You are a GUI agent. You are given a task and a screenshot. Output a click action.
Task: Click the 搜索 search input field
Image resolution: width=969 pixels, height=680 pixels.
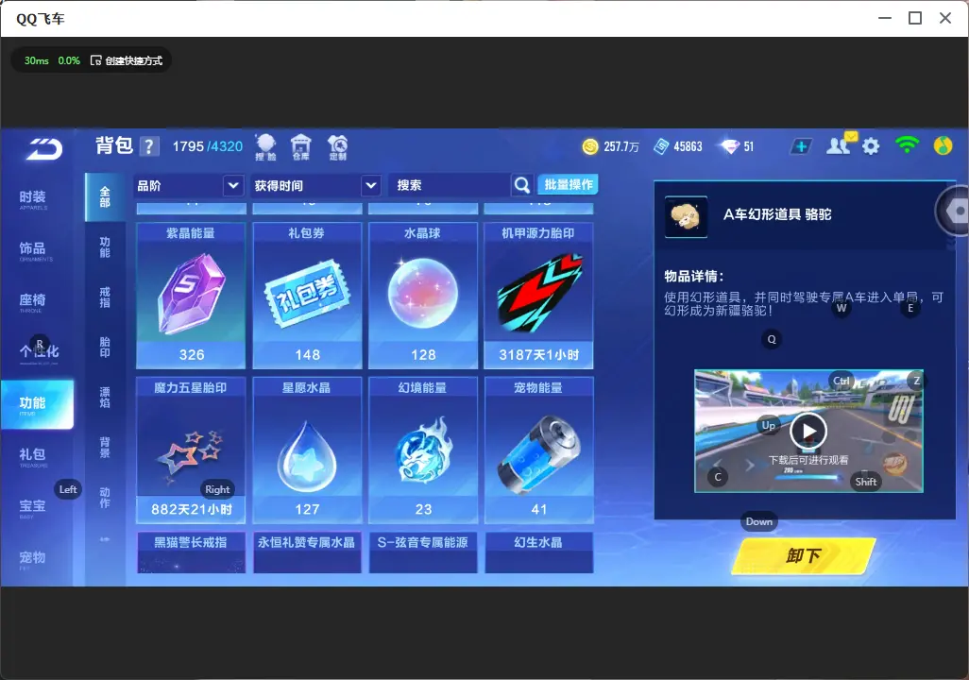pos(450,185)
